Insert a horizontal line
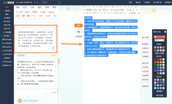Screen dimensions: 172x104 [125, 10]
